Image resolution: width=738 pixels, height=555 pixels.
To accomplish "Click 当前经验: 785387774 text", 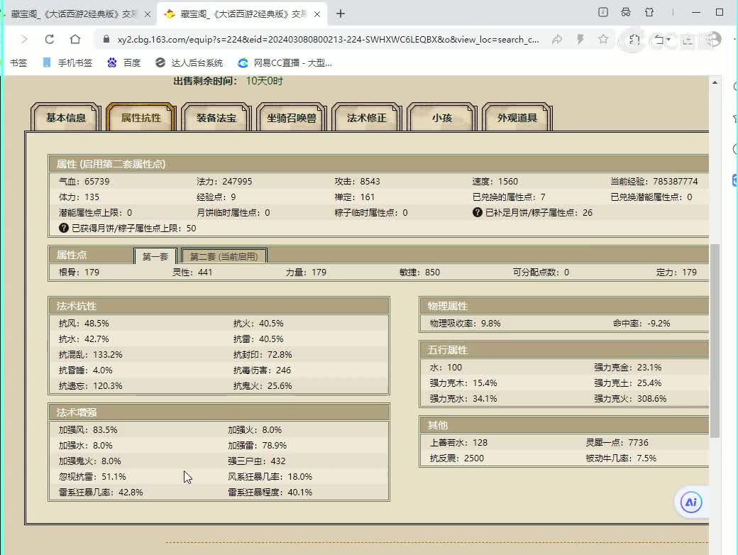I will (654, 181).
